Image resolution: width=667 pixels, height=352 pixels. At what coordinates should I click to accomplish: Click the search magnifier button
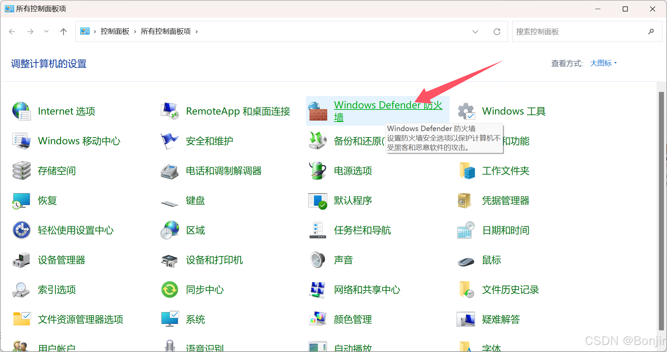[651, 31]
